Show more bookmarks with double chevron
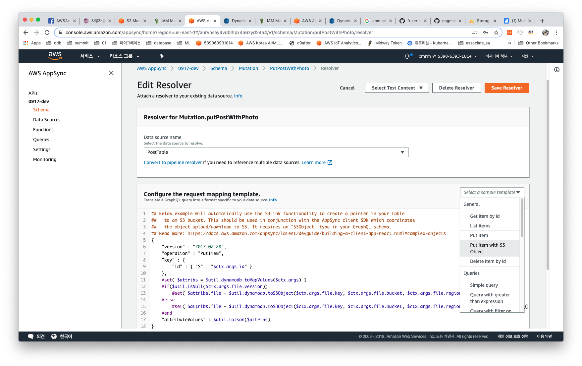Viewport: 582px width, 366px height. pos(509,43)
